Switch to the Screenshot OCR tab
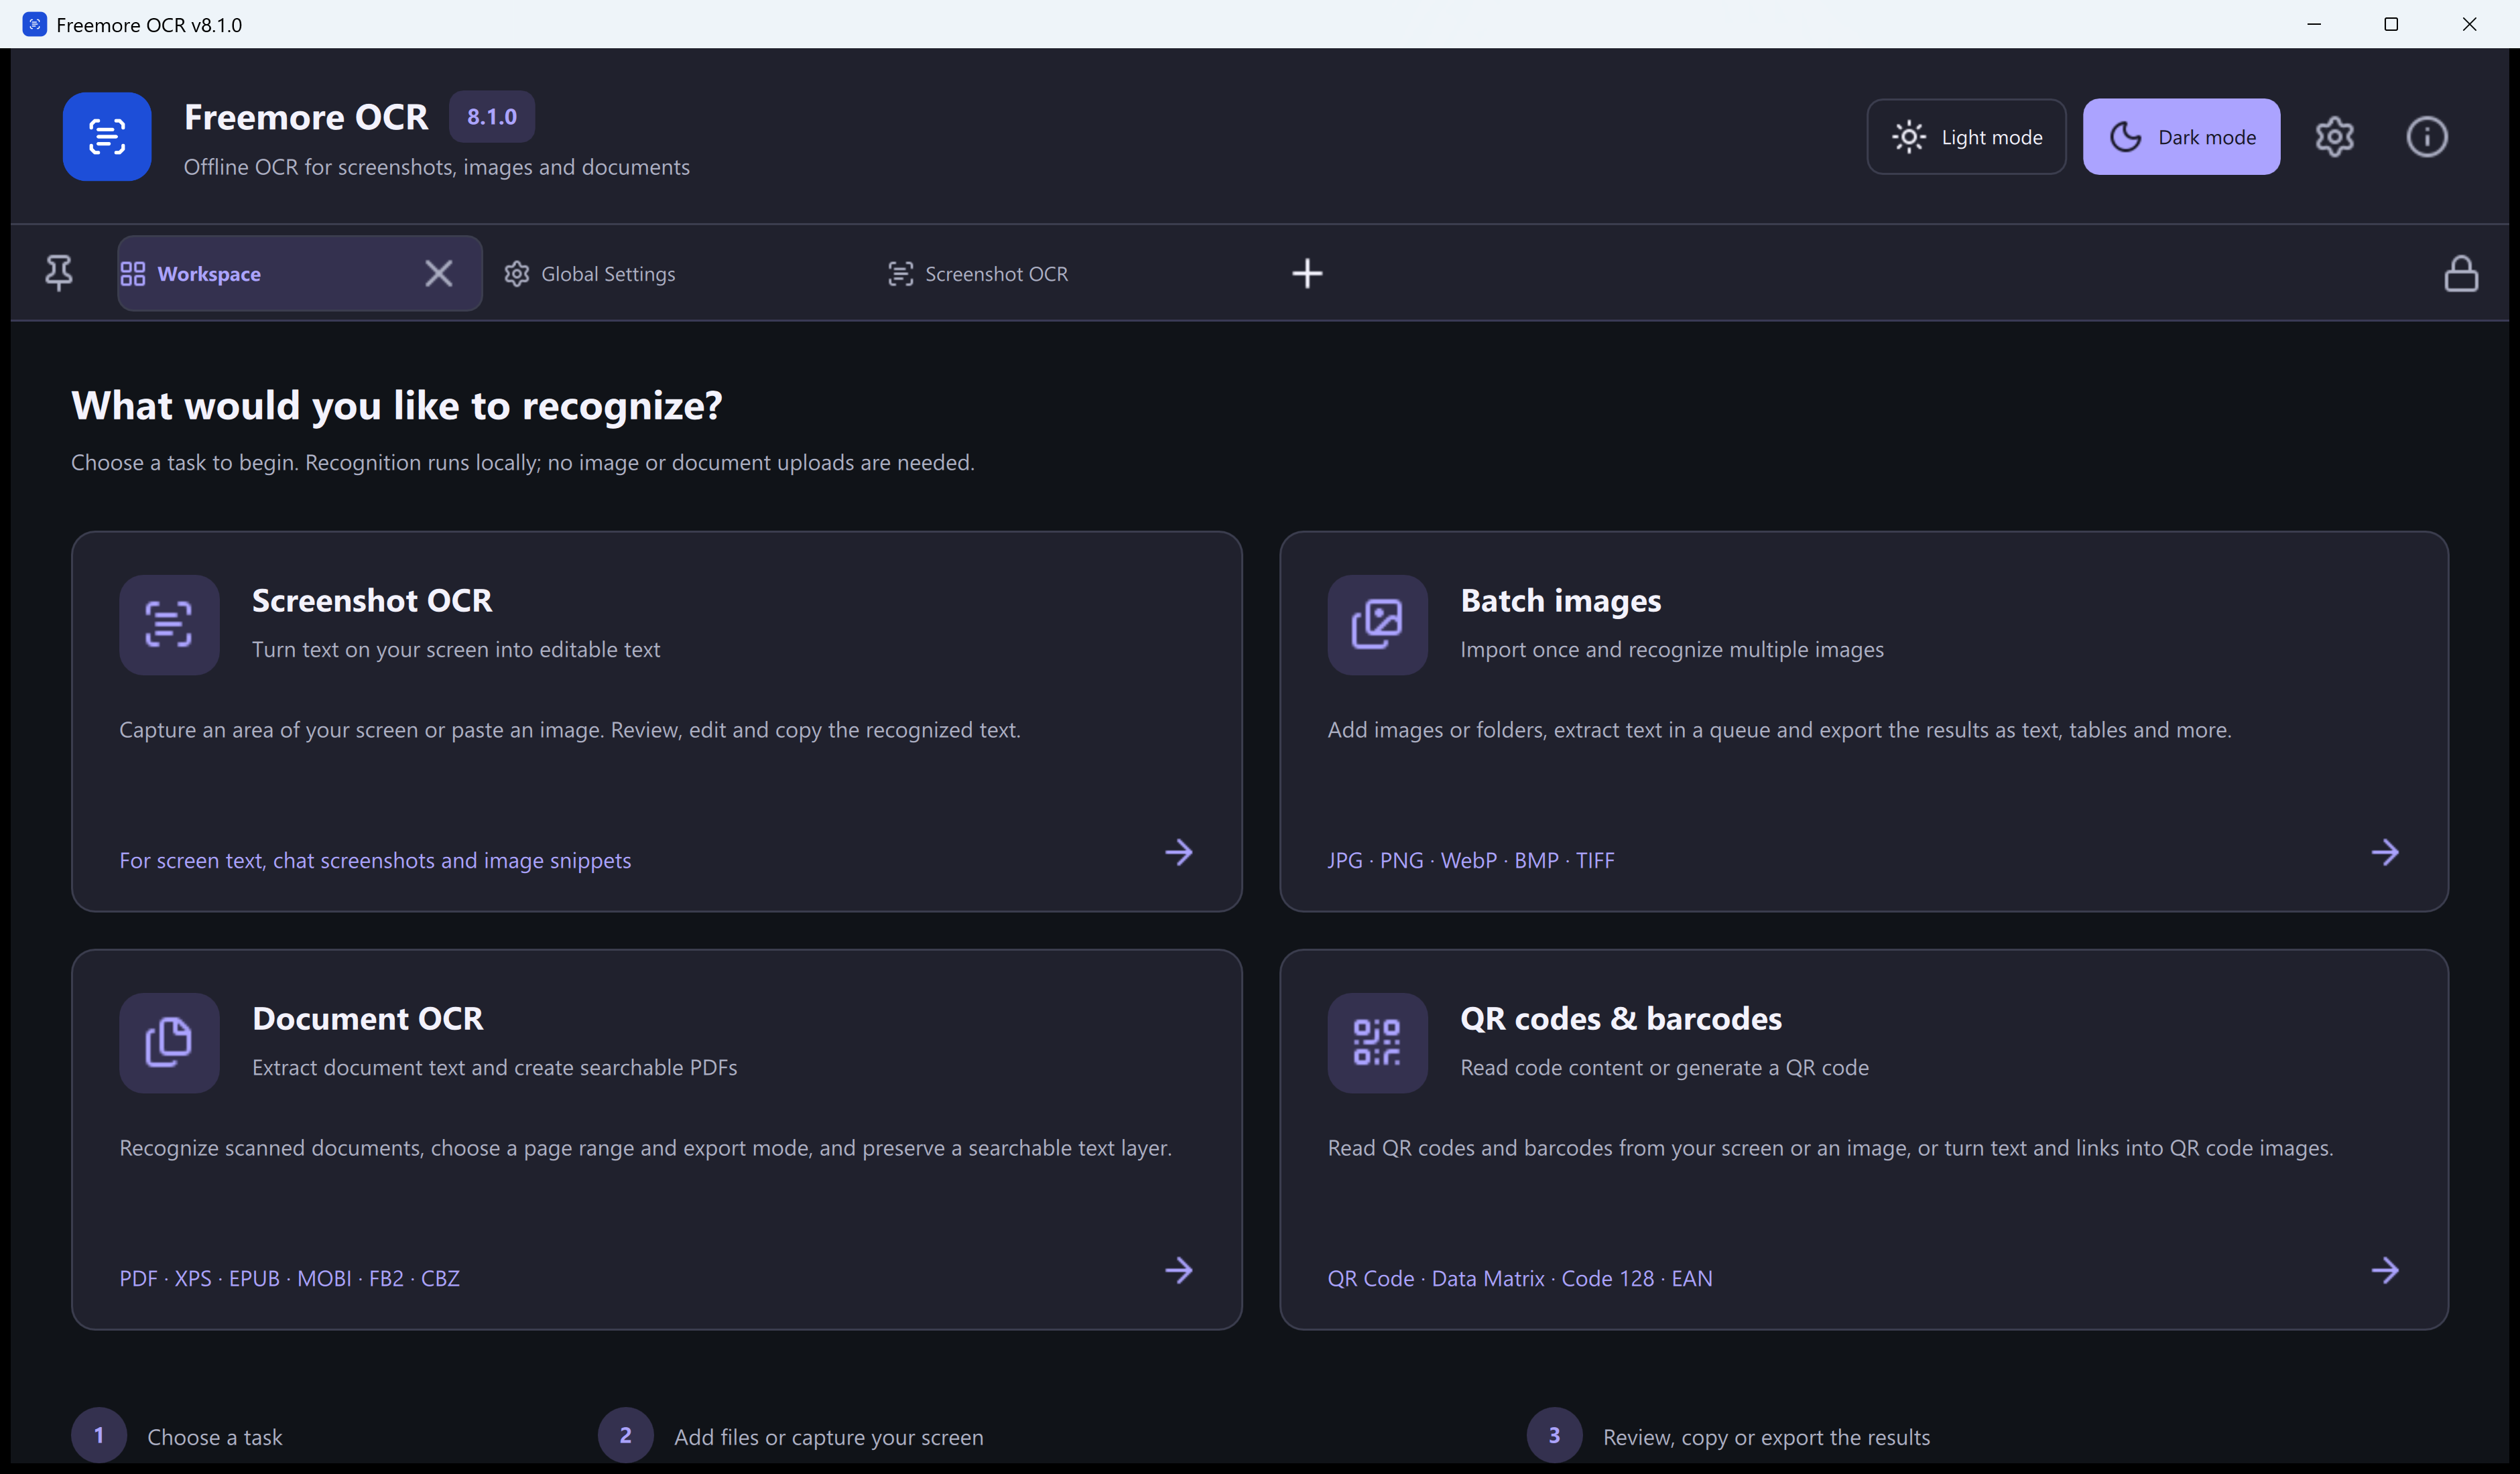Viewport: 2520px width, 1474px height. pyautogui.click(x=978, y=274)
